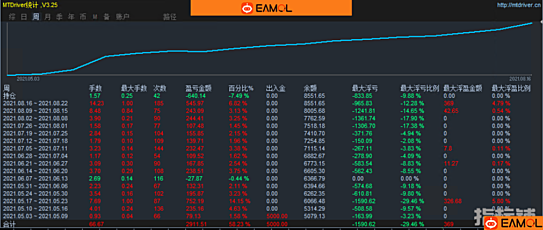
Task: Open the 路径 path tab
Action: pos(170,17)
